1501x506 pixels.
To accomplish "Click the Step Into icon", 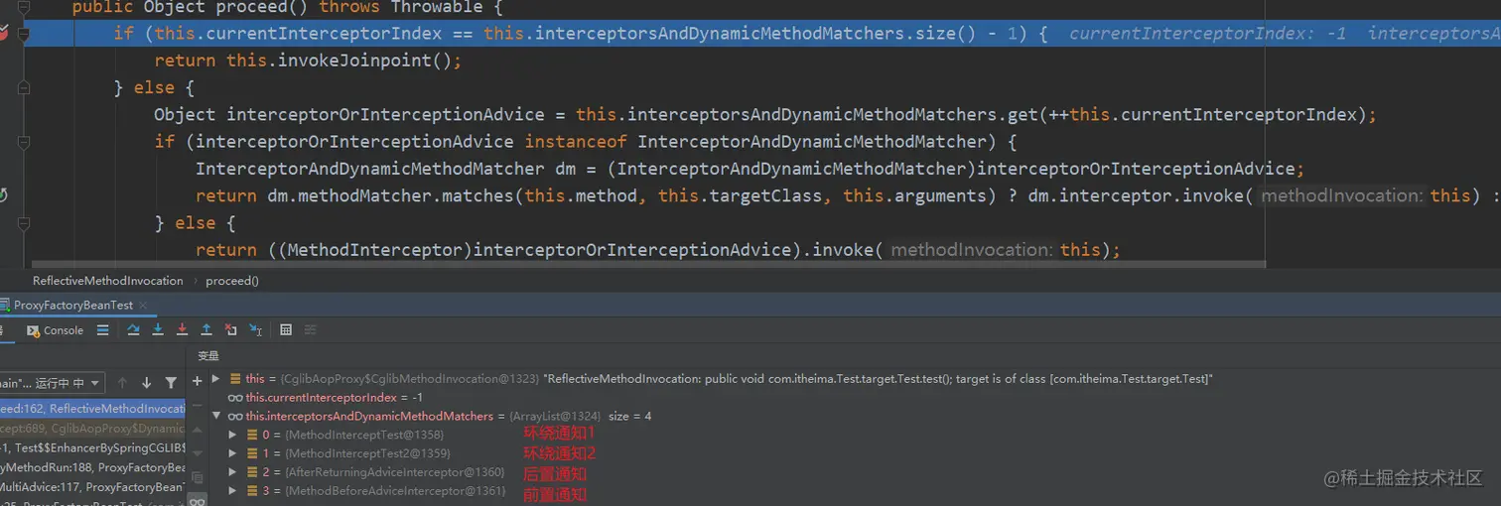I will pyautogui.click(x=158, y=330).
